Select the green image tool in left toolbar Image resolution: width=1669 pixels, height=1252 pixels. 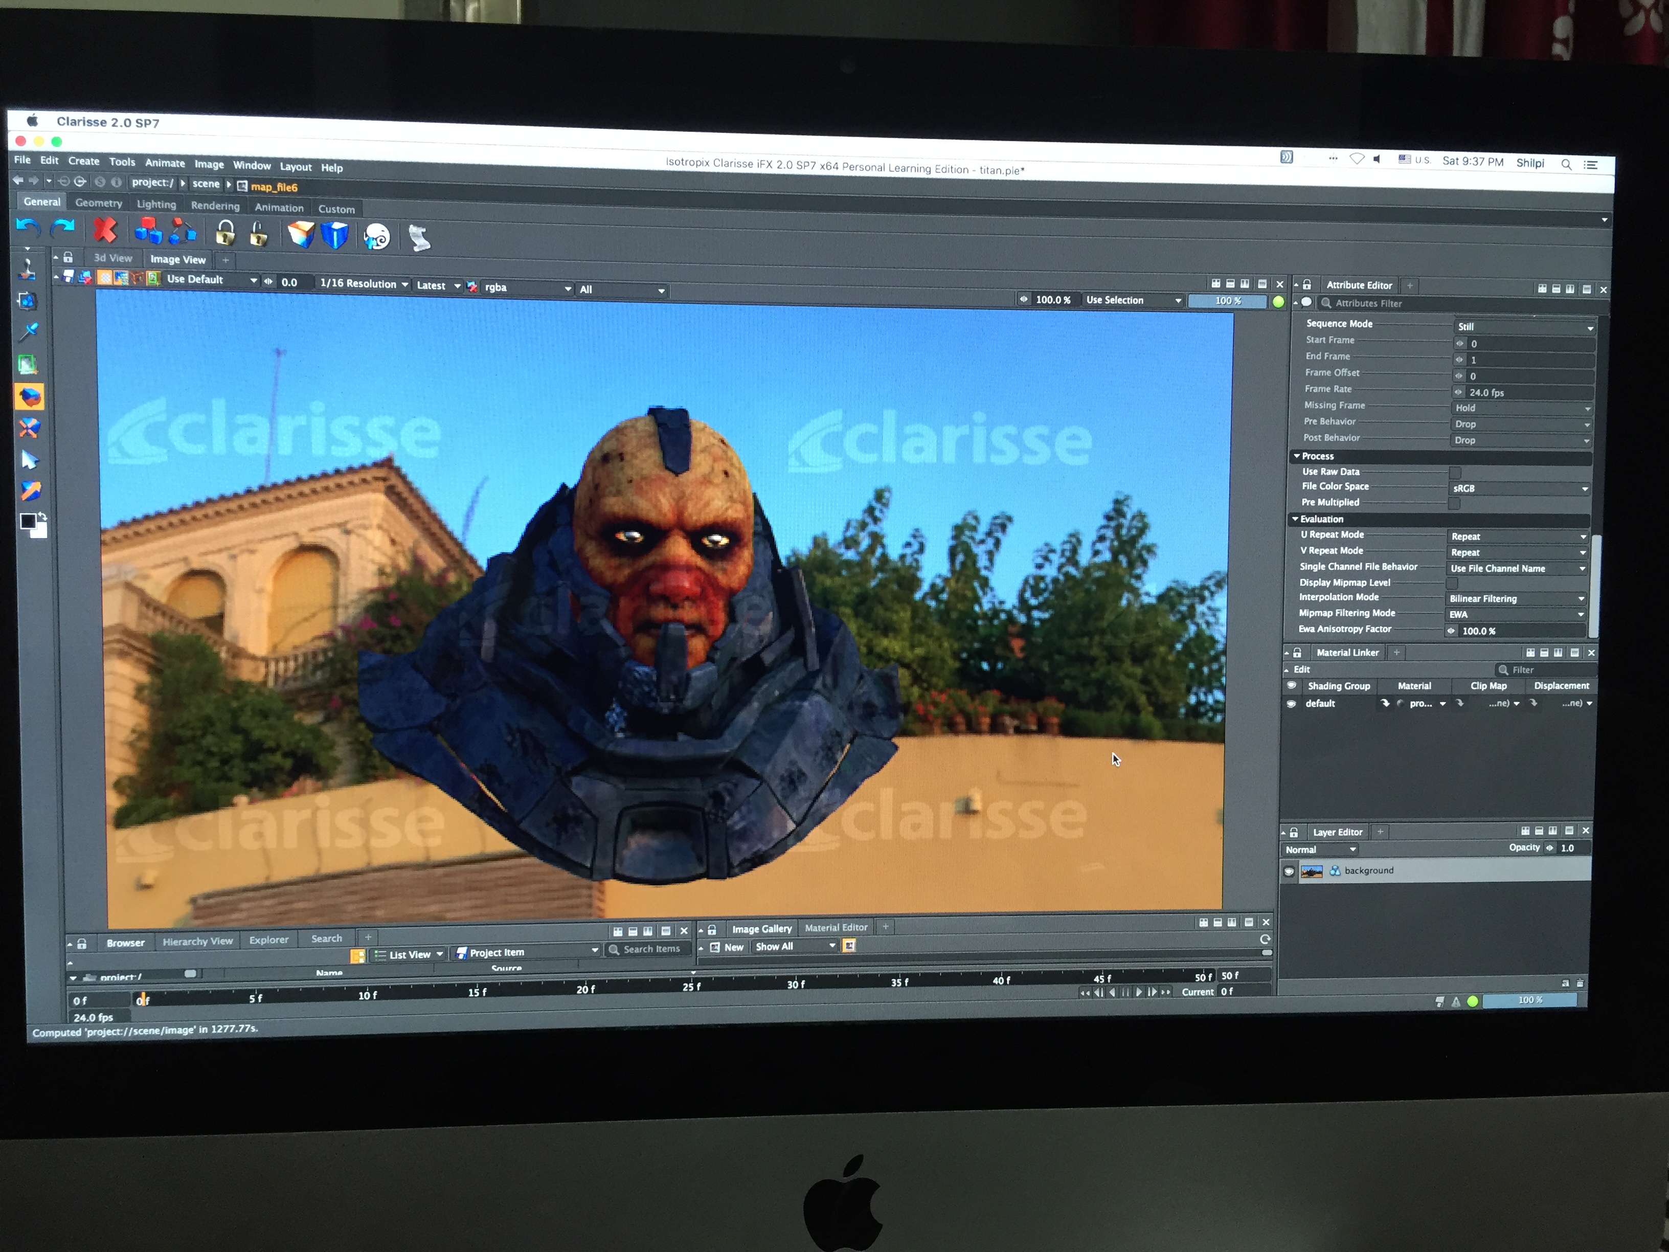tap(28, 365)
